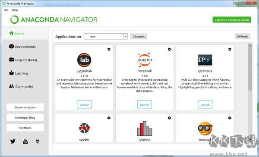Open the Help menu
This screenshot has height=157, width=259.
15,10
